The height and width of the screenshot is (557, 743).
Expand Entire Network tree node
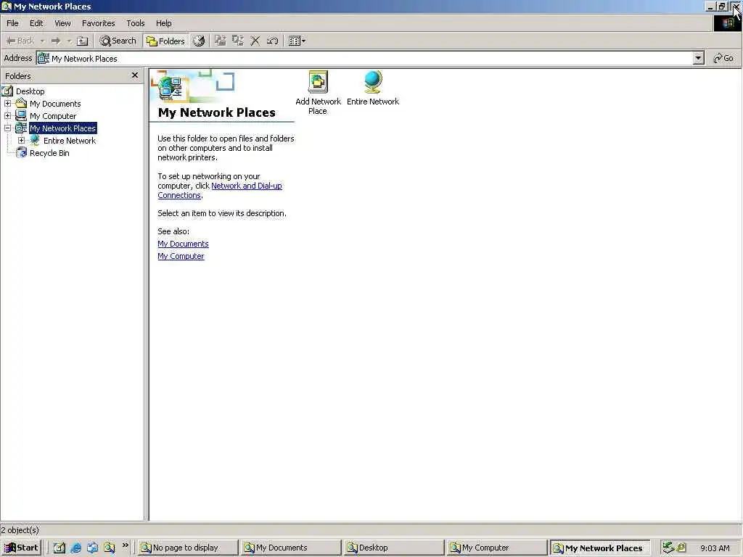[21, 140]
